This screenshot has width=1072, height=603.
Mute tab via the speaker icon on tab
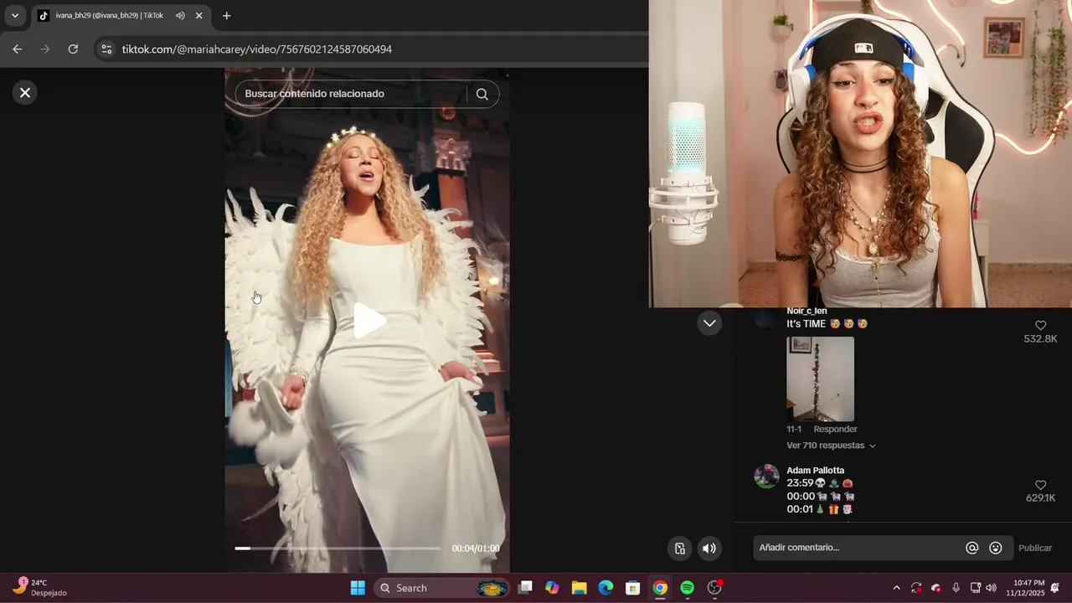pyautogui.click(x=180, y=16)
